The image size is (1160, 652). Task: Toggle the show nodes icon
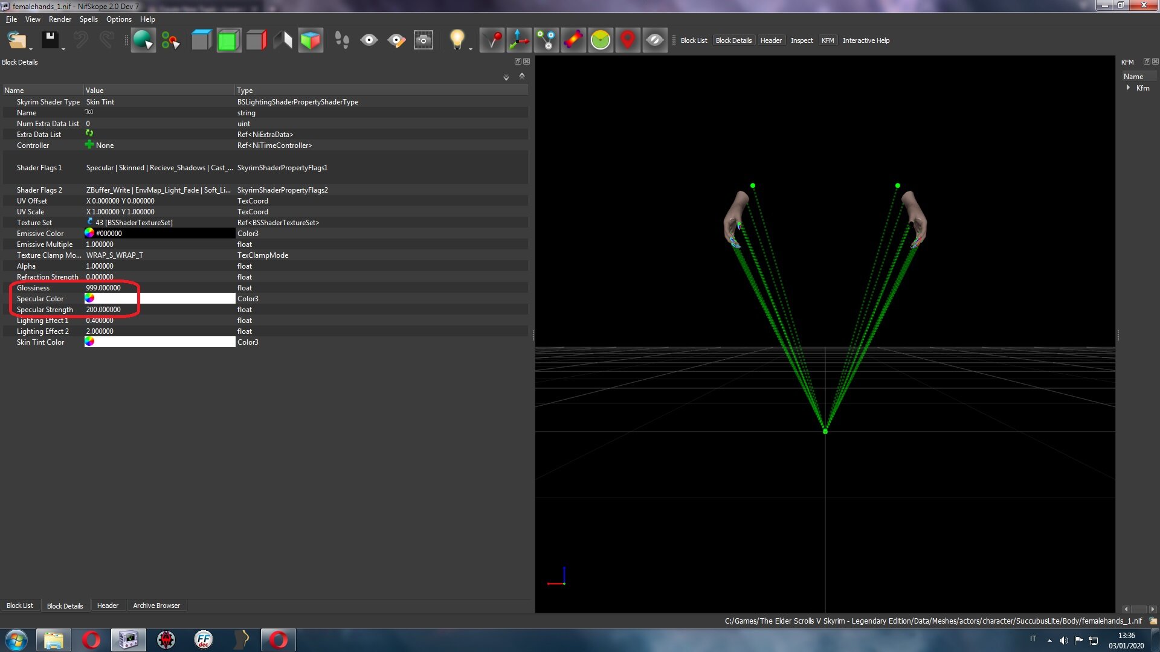point(546,40)
